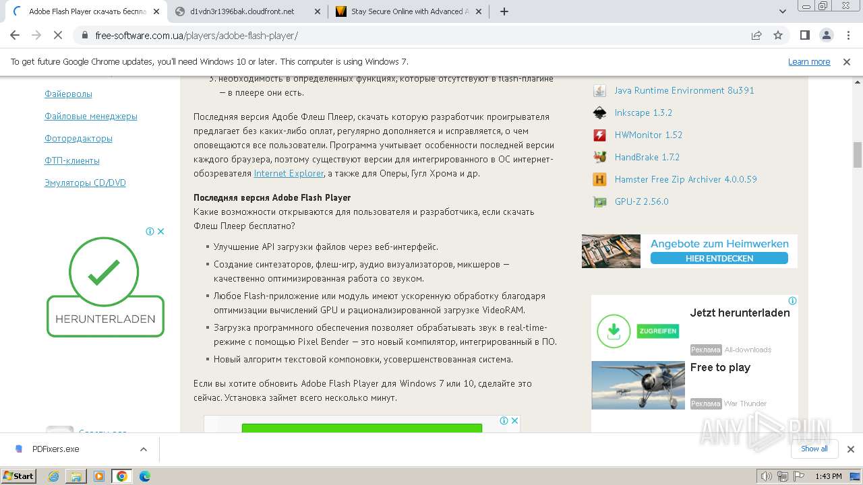Close the HERUNTERLADEN ad with X

160,231
